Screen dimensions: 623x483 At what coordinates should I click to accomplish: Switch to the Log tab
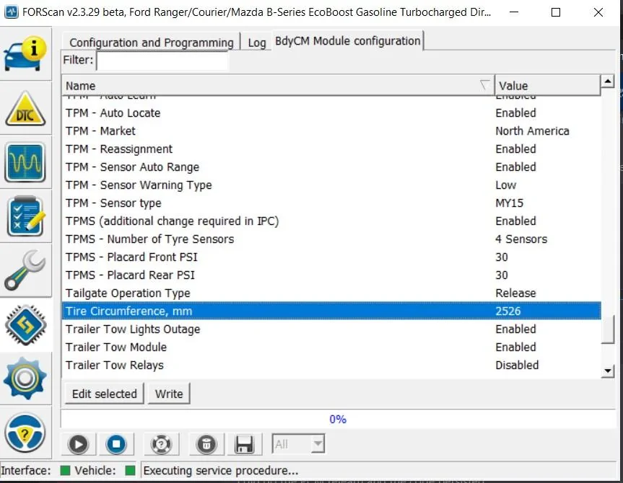pos(257,42)
